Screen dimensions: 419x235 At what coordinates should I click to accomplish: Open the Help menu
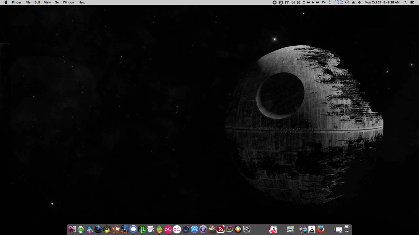tap(82, 2)
